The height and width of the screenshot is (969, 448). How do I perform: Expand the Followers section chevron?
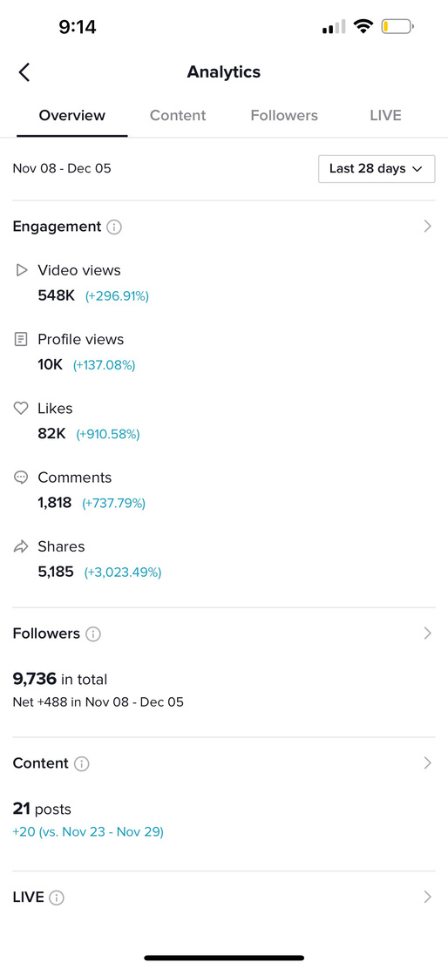(x=427, y=634)
